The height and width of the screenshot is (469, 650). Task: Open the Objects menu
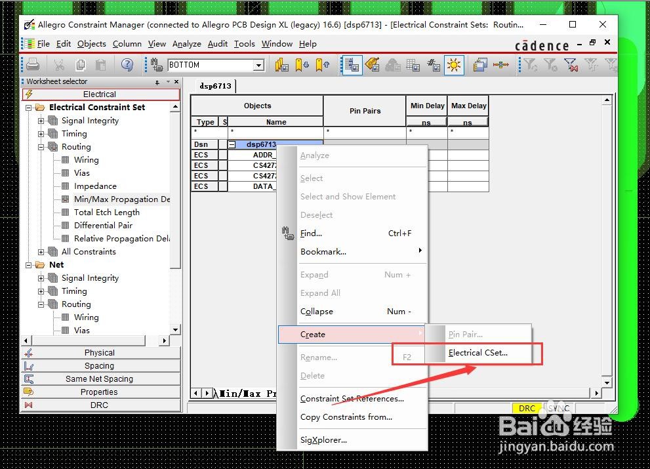tap(92, 43)
